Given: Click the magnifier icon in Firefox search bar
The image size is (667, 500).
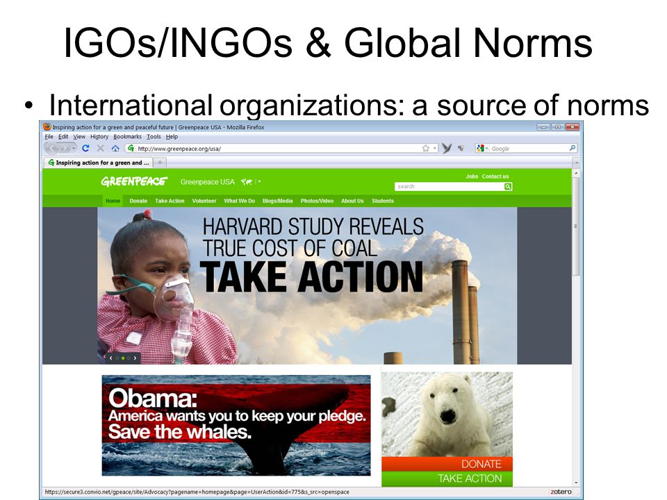Looking at the screenshot, I should click(573, 148).
